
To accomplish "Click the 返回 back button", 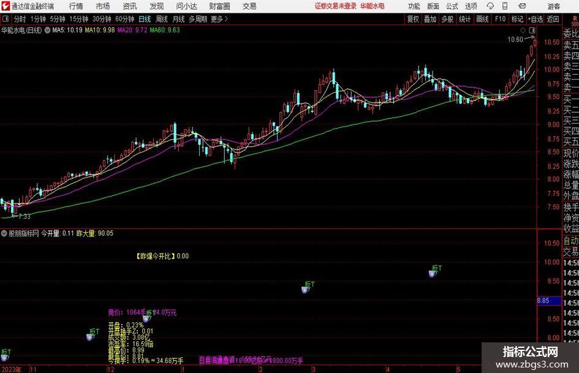I will pos(553,19).
